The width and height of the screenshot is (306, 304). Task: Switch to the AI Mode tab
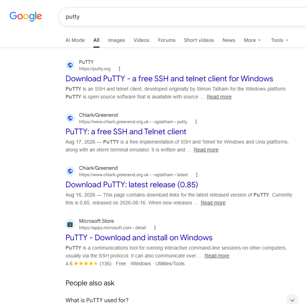tap(75, 40)
